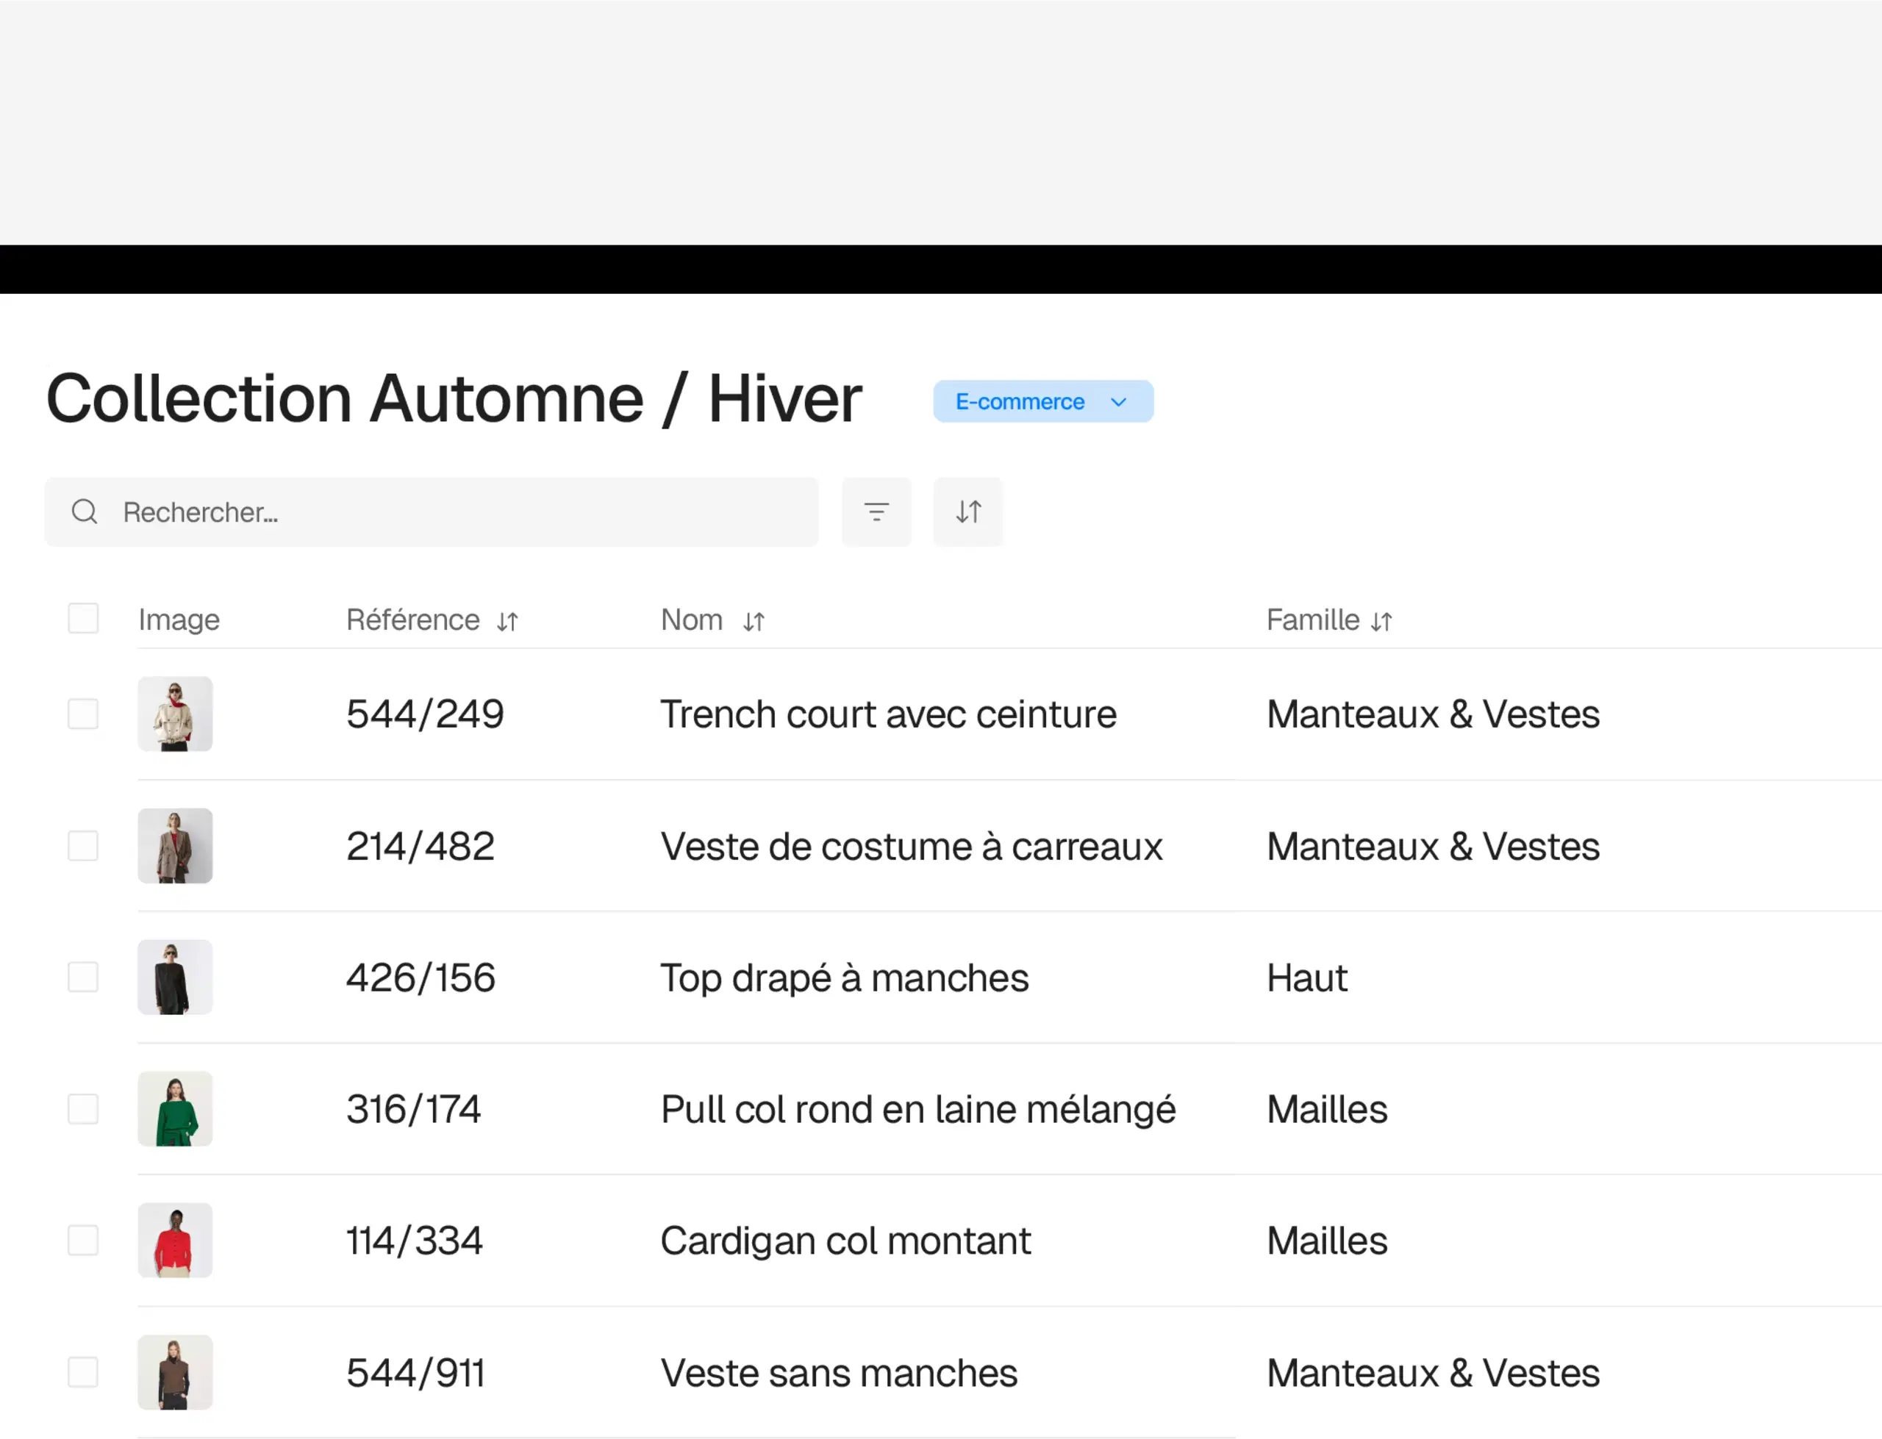This screenshot has width=1882, height=1439.
Task: Select the Top drapé à manches checkbox
Action: 83,977
